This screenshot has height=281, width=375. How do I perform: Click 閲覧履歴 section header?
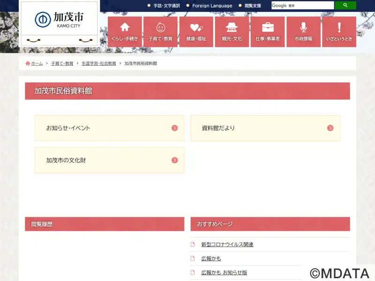click(105, 224)
